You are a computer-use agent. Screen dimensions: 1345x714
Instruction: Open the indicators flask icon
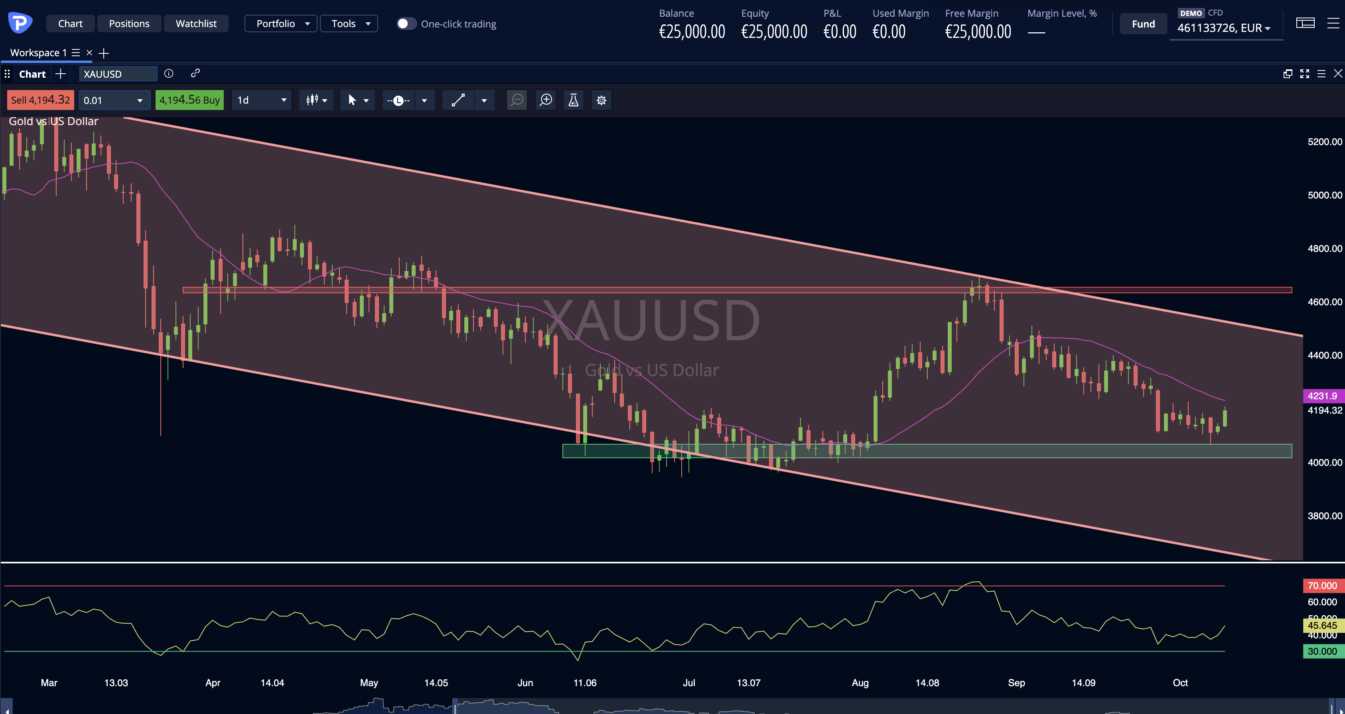point(573,100)
